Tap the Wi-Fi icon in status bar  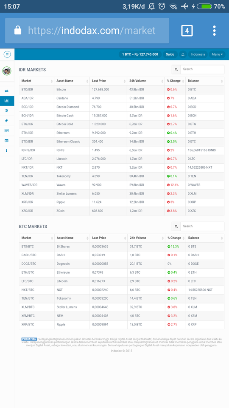(173, 6)
